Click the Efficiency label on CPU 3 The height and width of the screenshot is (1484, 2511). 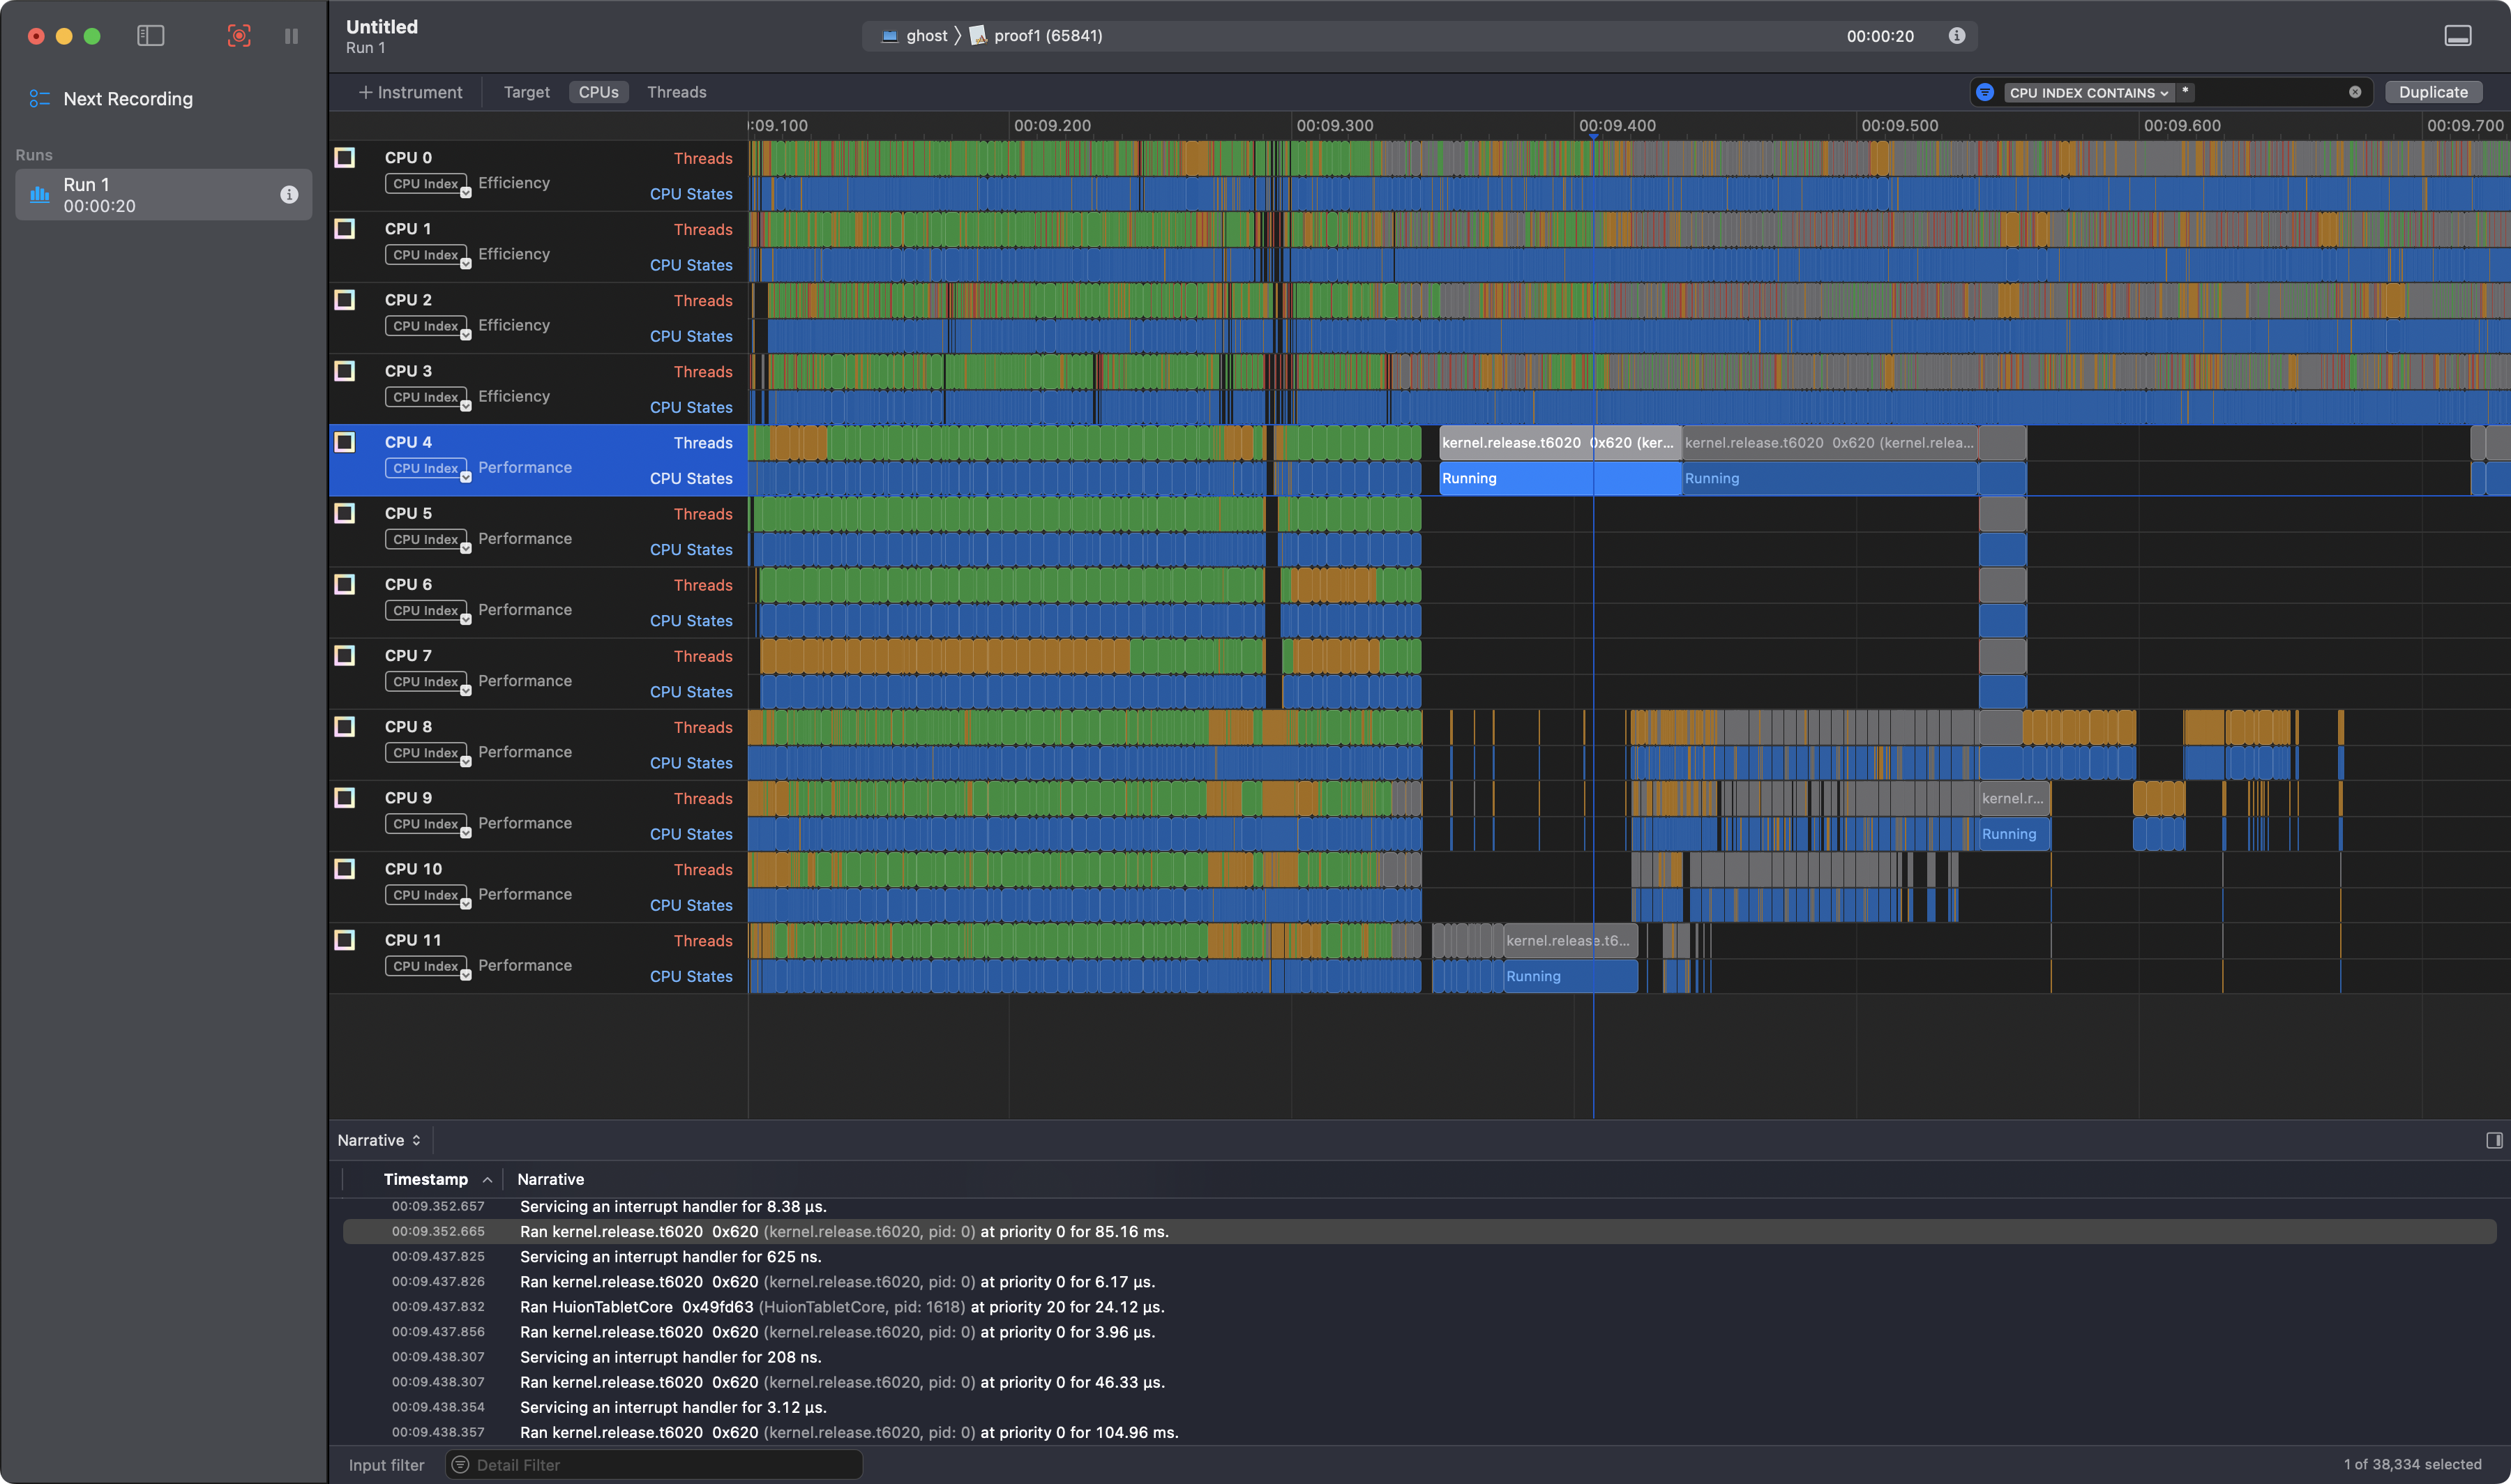[x=514, y=397]
